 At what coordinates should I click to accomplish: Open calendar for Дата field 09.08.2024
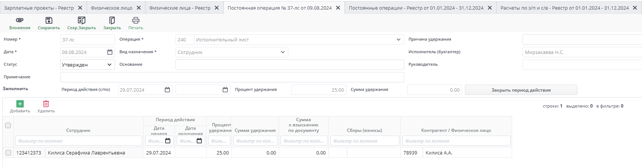click(x=110, y=52)
